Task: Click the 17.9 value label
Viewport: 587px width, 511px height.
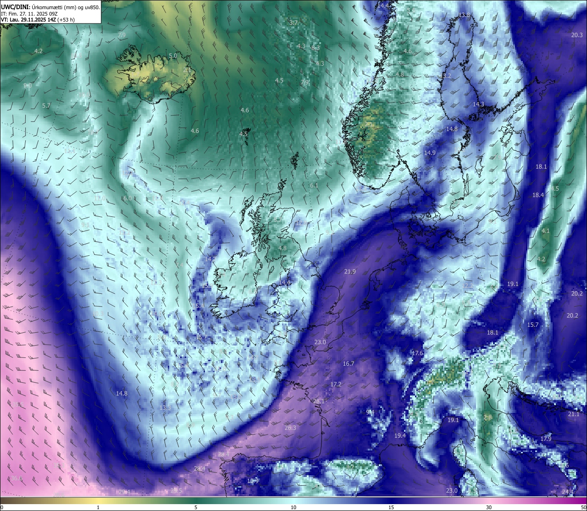Action: (546, 439)
